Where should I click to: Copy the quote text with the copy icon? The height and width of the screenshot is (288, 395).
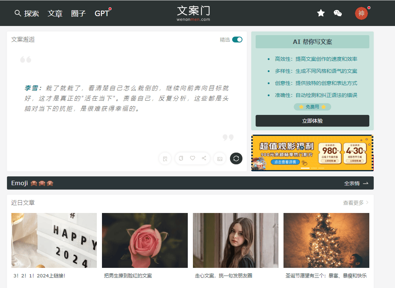tap(181, 158)
